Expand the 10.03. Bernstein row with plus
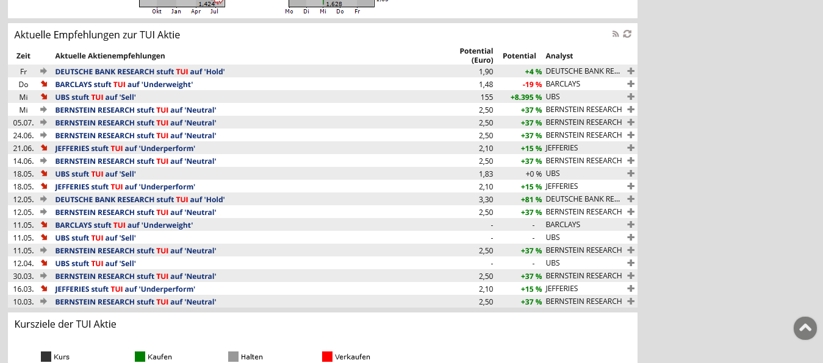This screenshot has width=823, height=363. (631, 301)
